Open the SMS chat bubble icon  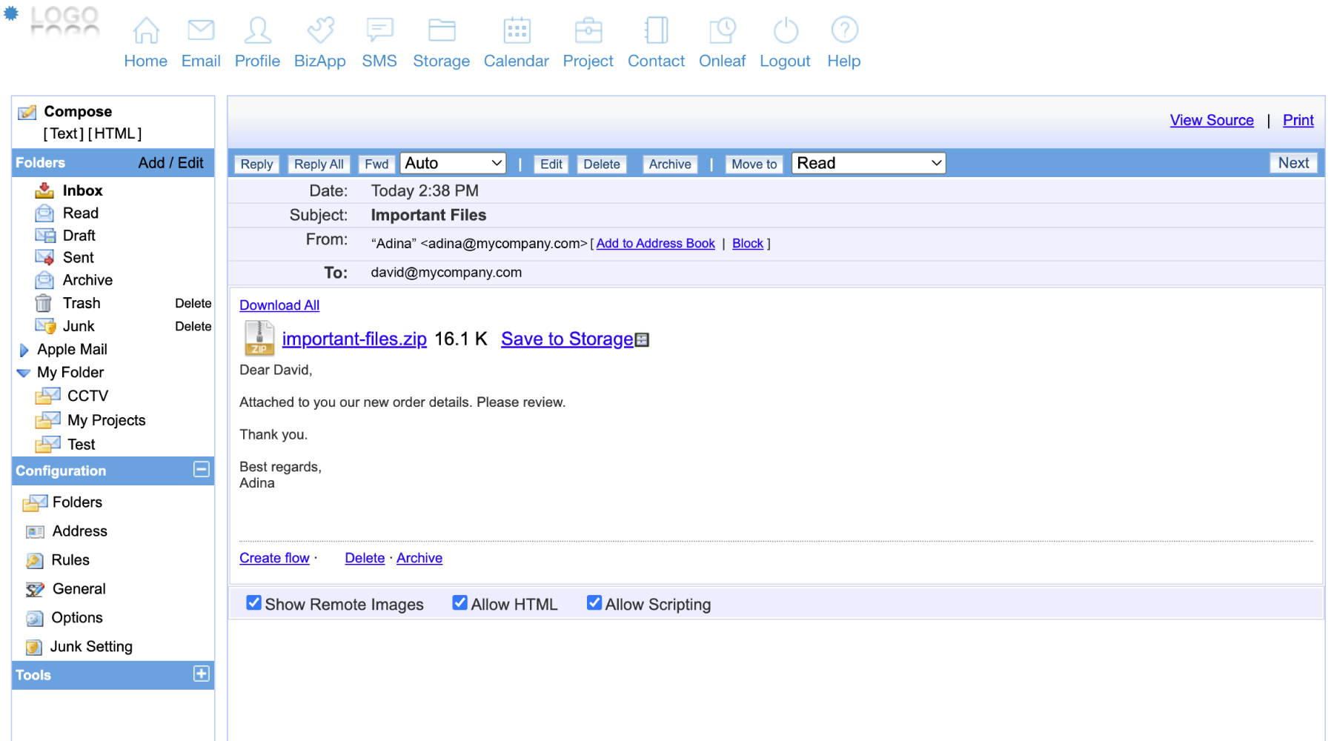(x=379, y=30)
